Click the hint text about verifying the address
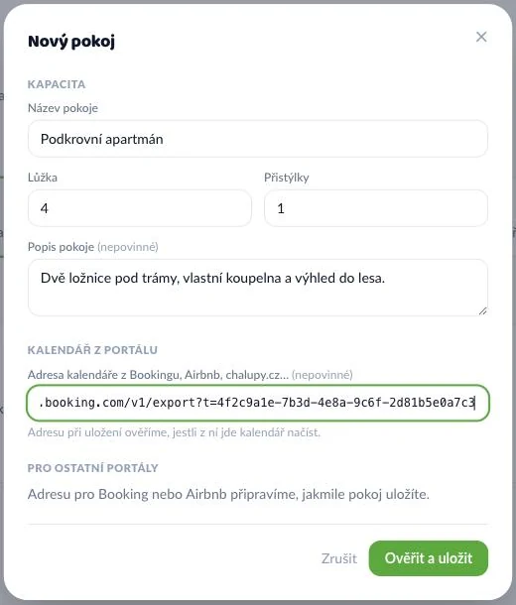 pyautogui.click(x=174, y=432)
